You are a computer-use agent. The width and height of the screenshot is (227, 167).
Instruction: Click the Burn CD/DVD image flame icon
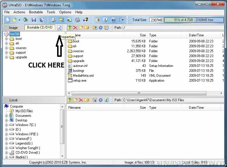click(x=86, y=20)
